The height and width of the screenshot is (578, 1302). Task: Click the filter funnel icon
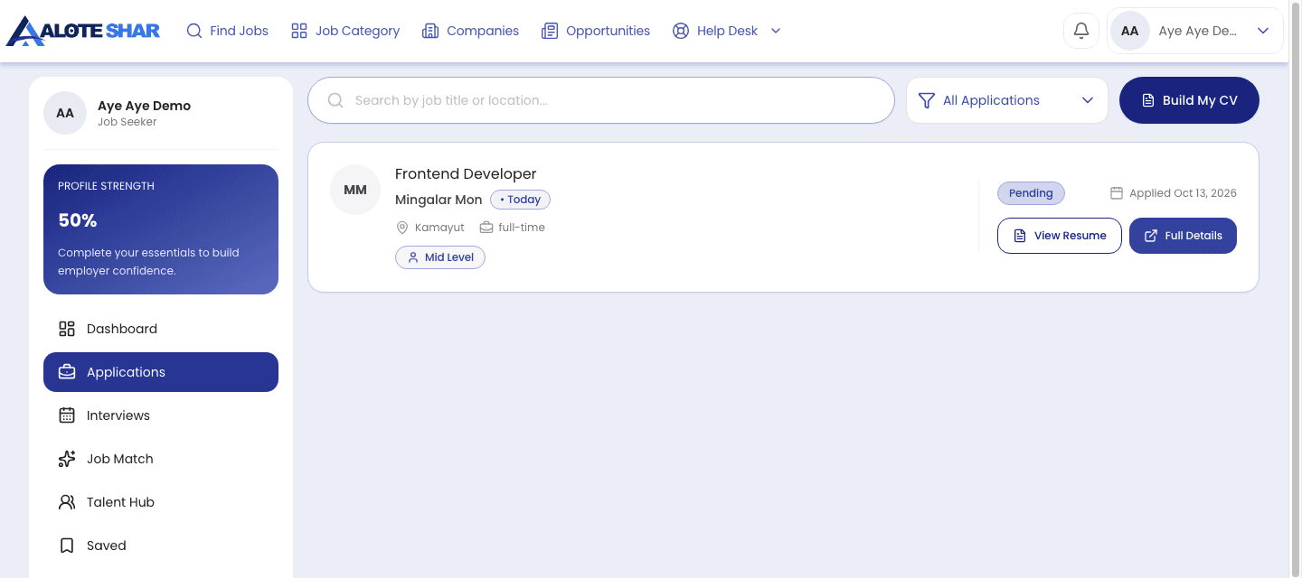[x=926, y=100]
